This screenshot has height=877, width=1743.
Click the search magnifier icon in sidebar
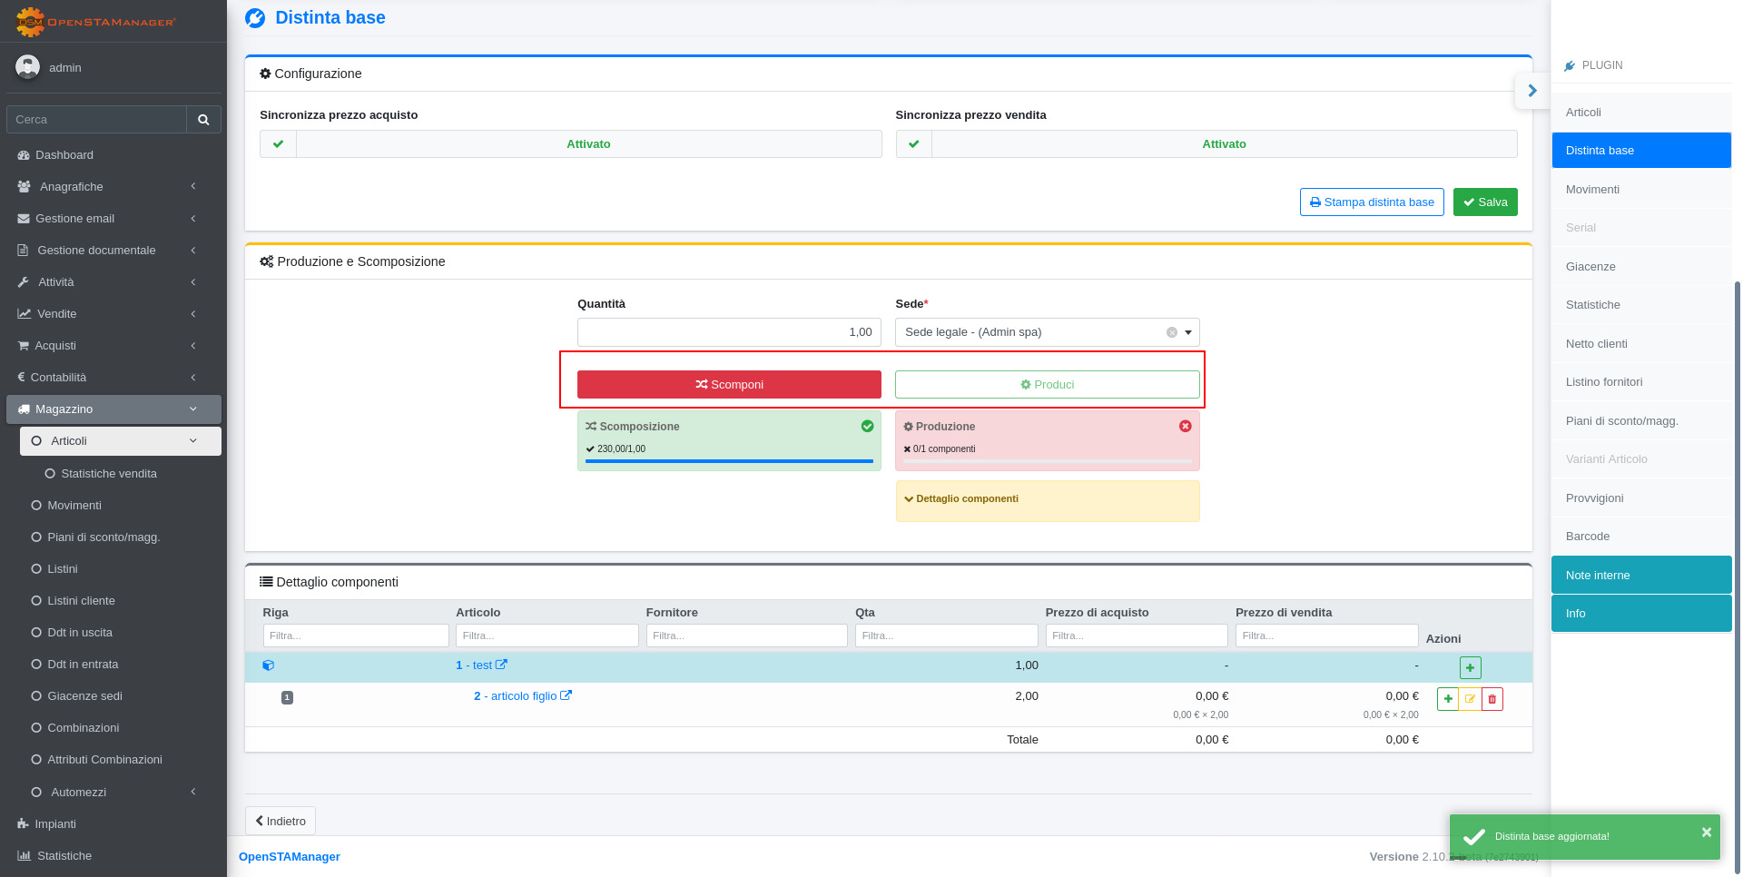203,120
